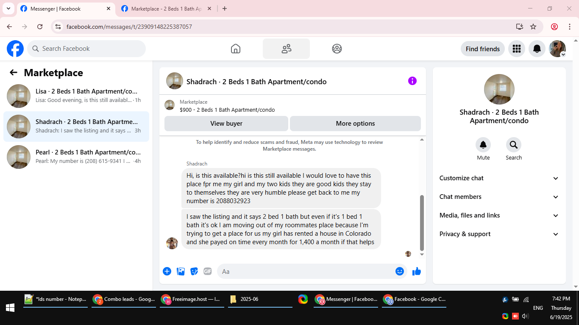Open the Facebook logo home link

pos(15,49)
